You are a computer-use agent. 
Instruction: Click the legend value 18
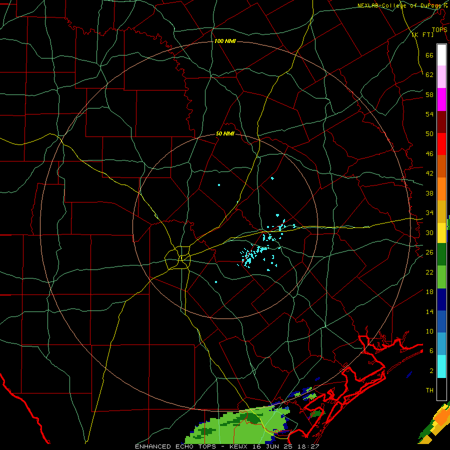point(429,292)
